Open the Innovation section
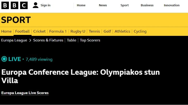This screenshot has width=188, height=105. click(172, 5)
